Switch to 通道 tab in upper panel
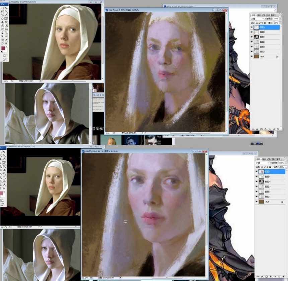The height and width of the screenshot is (281, 288). [259, 15]
